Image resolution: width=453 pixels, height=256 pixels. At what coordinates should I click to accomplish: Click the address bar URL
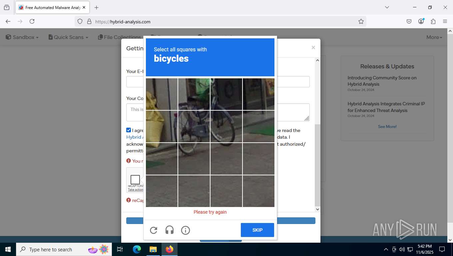pos(123,22)
